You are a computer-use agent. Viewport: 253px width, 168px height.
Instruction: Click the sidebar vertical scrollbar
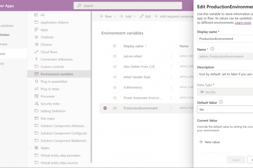(x=92, y=87)
